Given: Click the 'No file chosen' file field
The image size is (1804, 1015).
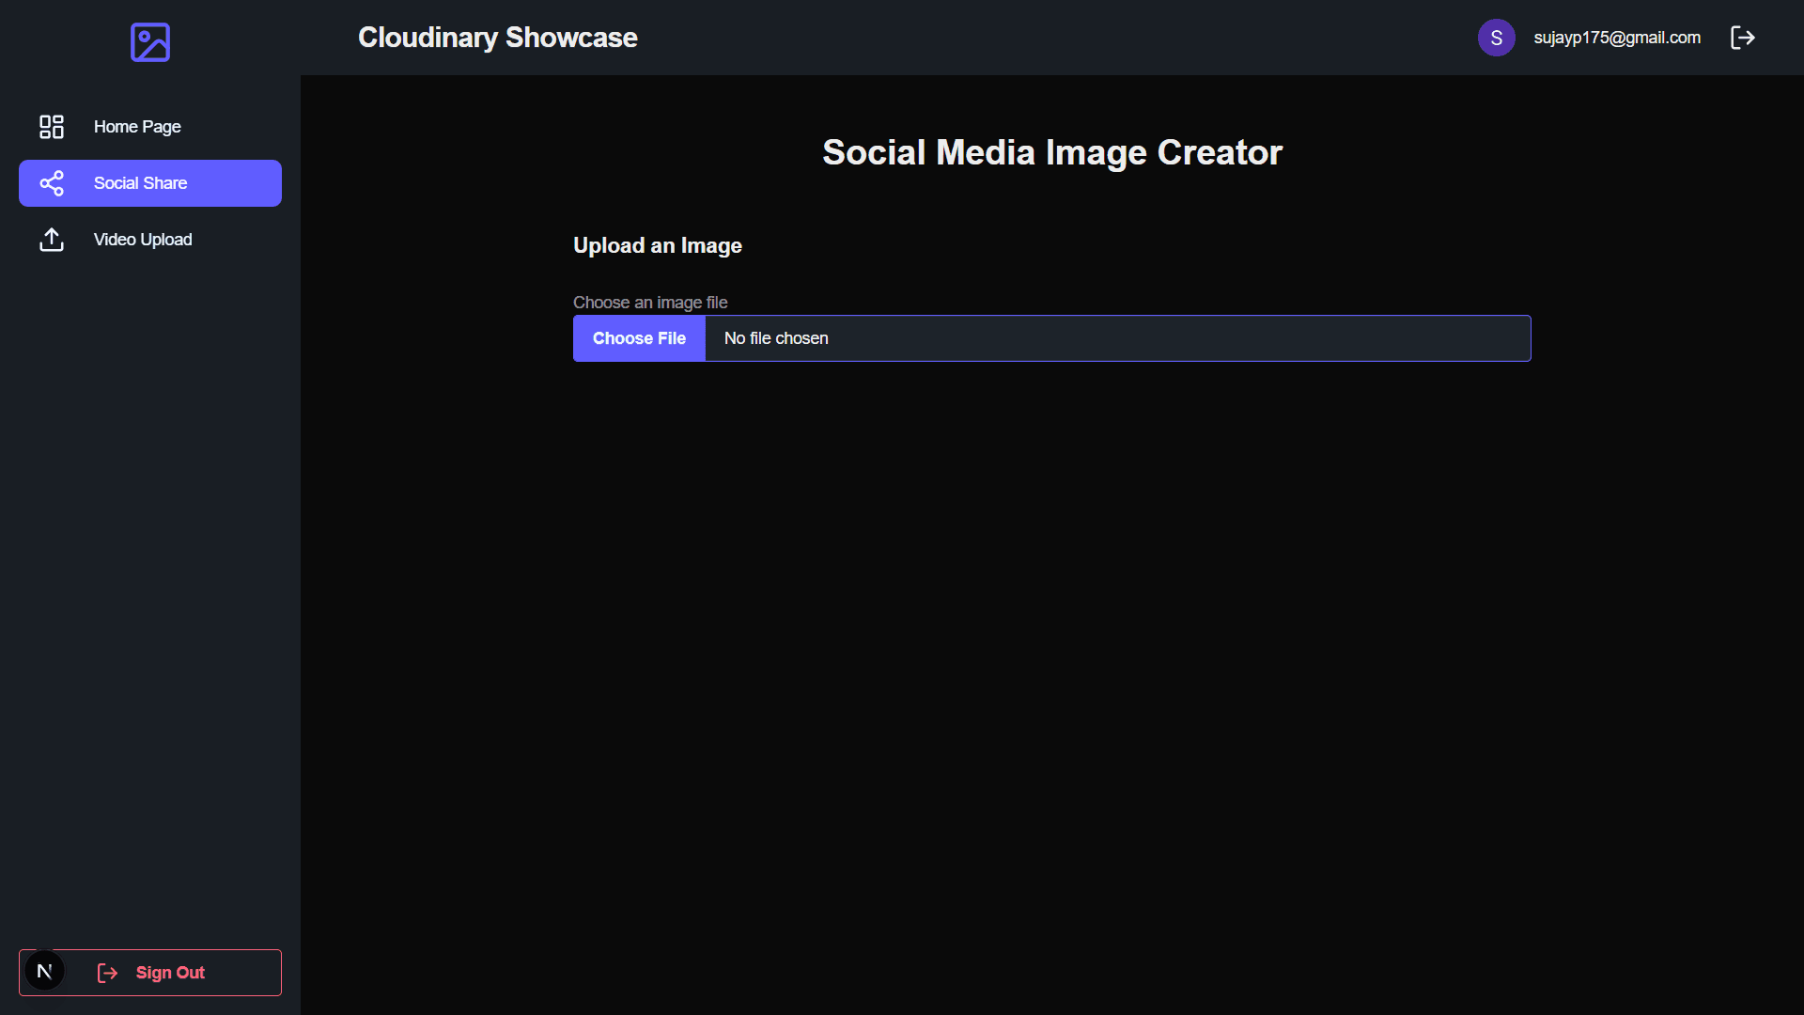Looking at the screenshot, I should coord(1052,338).
